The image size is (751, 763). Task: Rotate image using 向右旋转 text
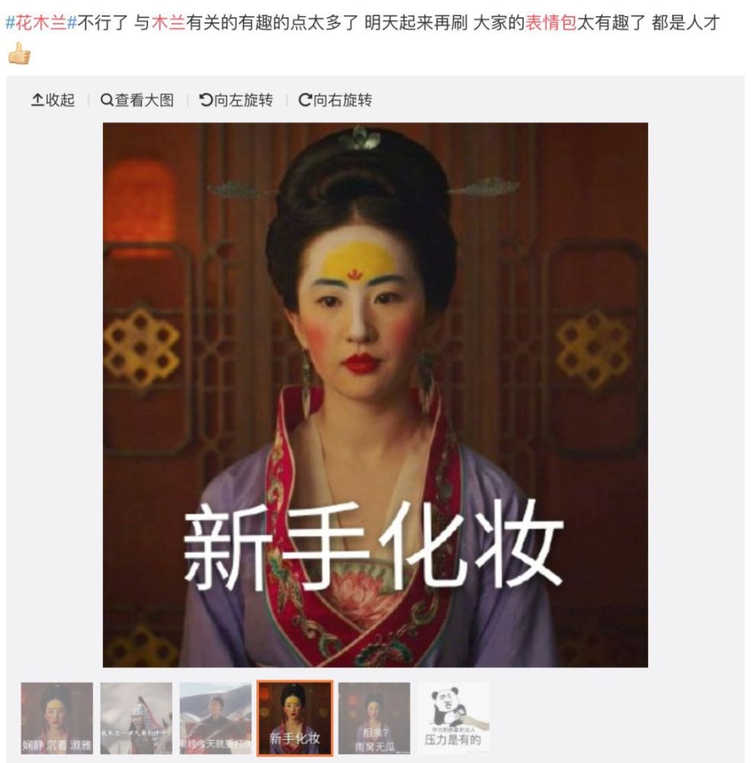(335, 100)
